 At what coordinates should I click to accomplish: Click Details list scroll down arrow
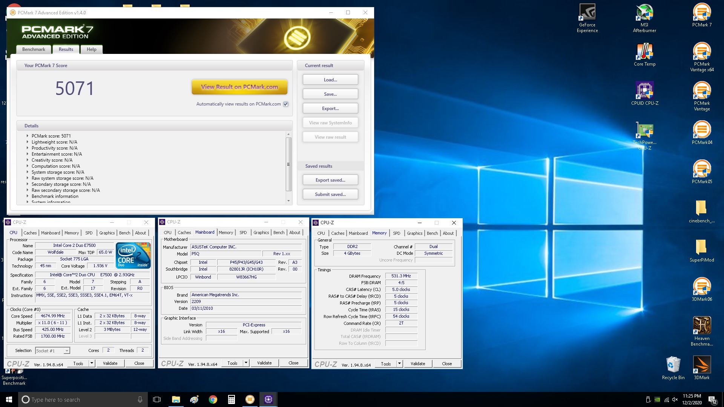(288, 201)
